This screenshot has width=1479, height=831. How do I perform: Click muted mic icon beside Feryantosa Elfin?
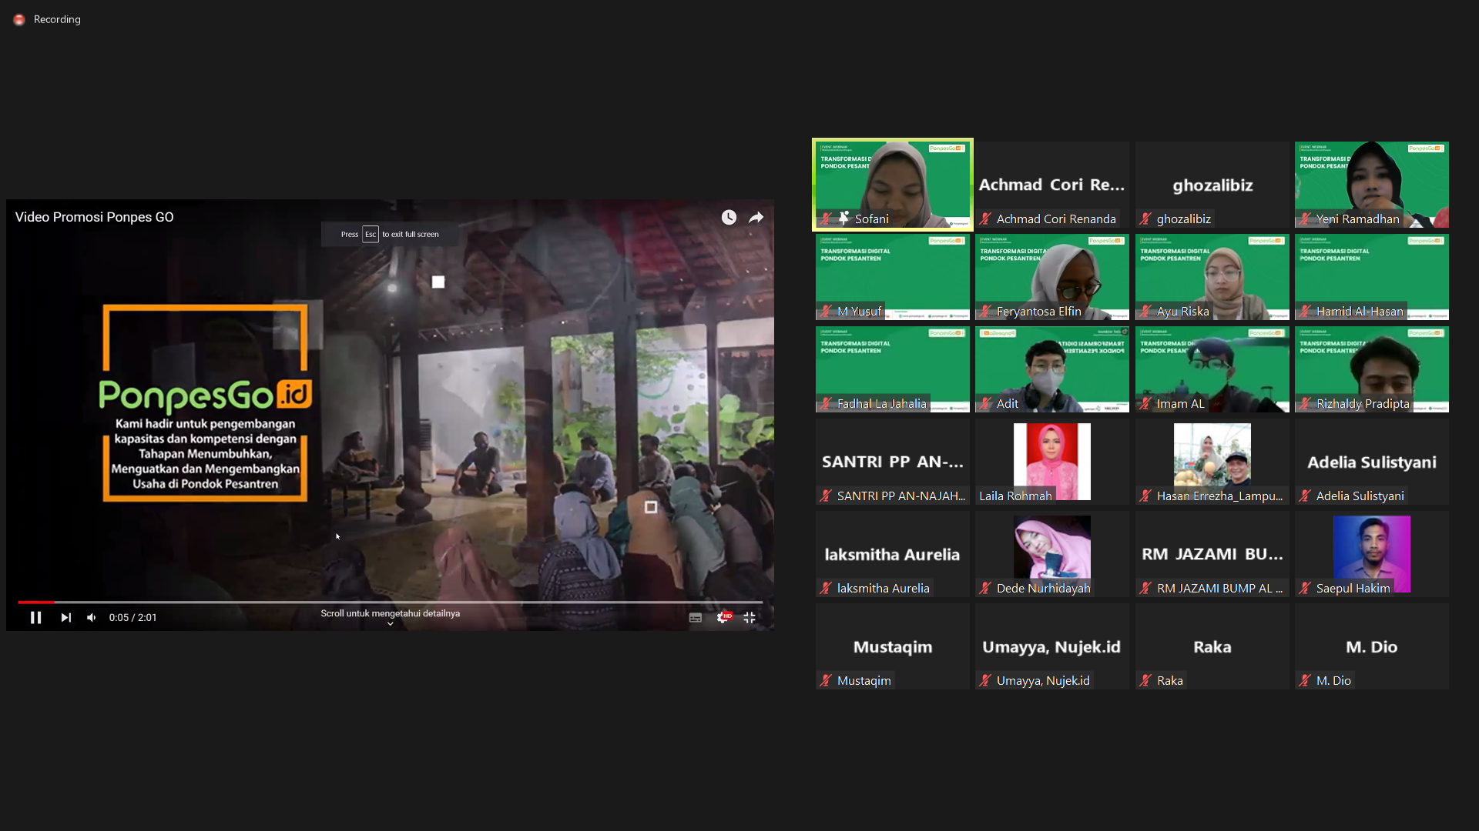point(985,311)
